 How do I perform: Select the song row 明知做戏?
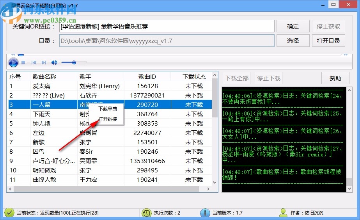click(x=110, y=170)
